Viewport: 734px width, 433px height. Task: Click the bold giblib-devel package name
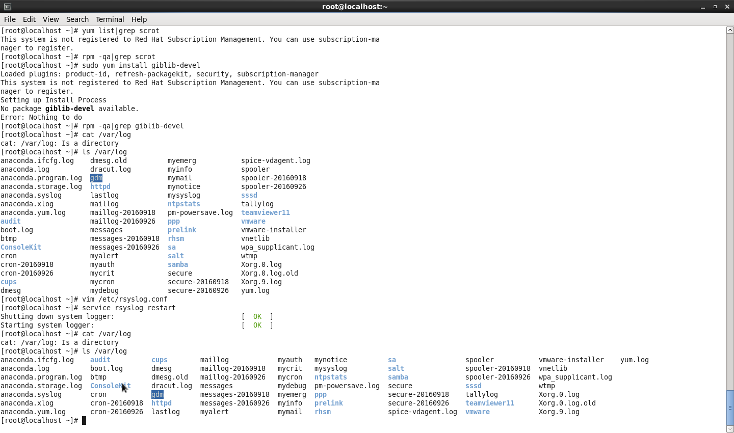click(70, 109)
